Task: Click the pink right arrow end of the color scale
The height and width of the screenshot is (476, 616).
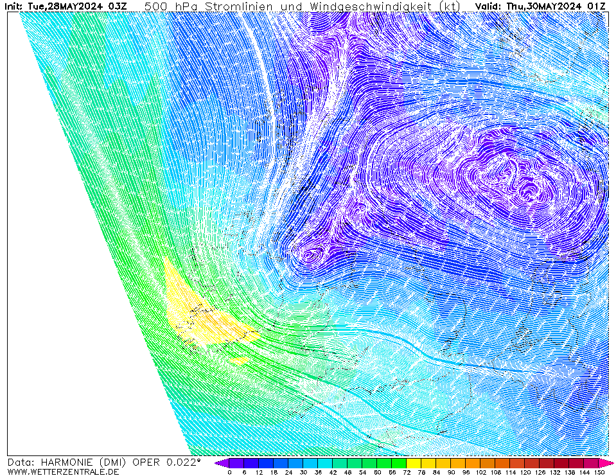Action: click(x=606, y=463)
